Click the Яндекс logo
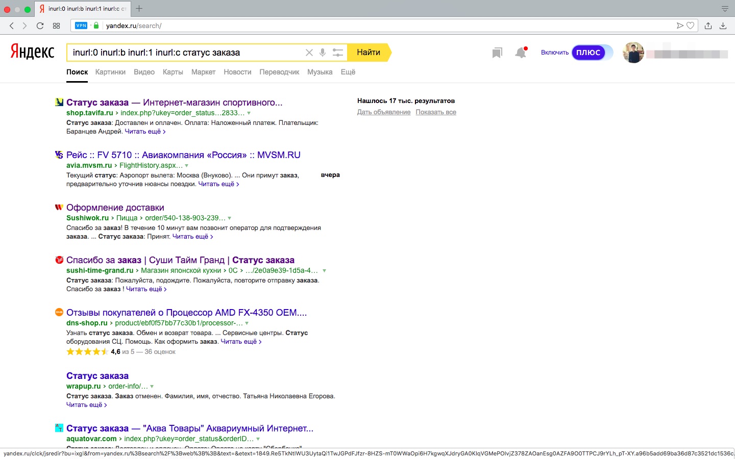This screenshot has height=459, width=735. (x=33, y=52)
